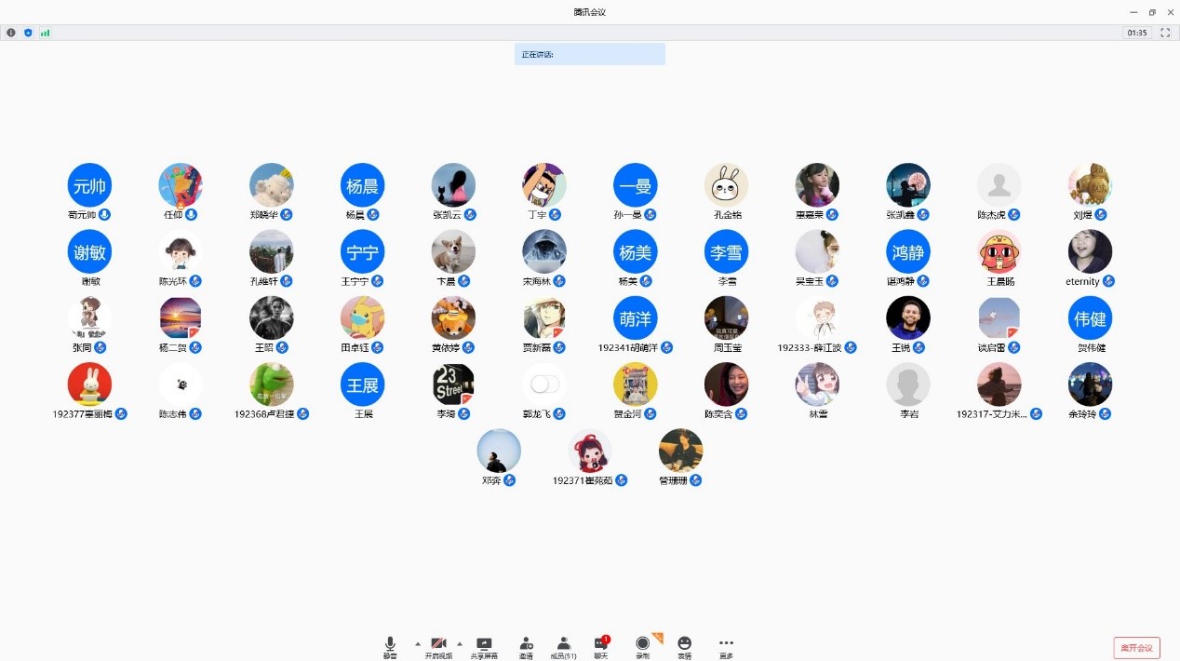Open the 表情 emoji reactions icon
This screenshot has width=1180, height=661.
tap(684, 644)
